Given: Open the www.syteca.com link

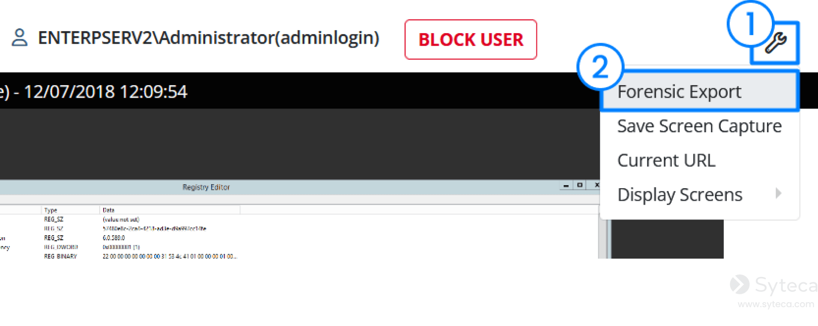Looking at the screenshot, I should point(776,304).
